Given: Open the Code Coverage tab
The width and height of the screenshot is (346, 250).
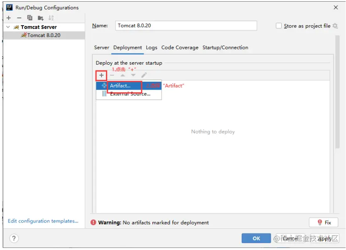Looking at the screenshot, I should (180, 48).
